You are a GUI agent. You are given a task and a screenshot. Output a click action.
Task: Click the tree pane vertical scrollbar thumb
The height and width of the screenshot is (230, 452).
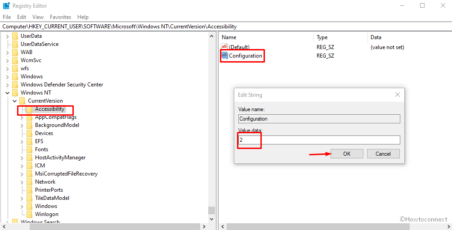point(211,210)
